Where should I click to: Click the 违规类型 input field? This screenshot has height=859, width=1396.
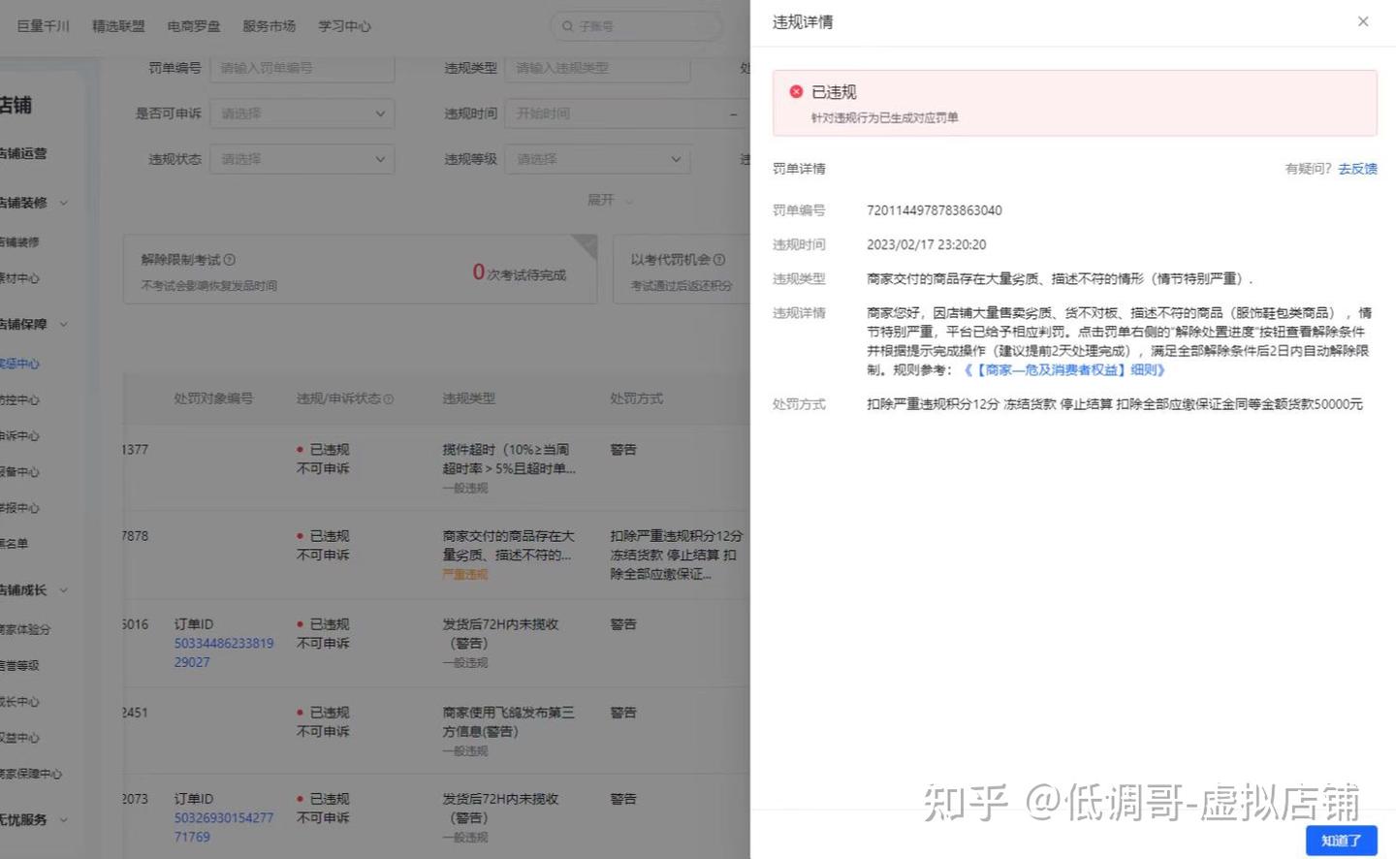[x=598, y=68]
